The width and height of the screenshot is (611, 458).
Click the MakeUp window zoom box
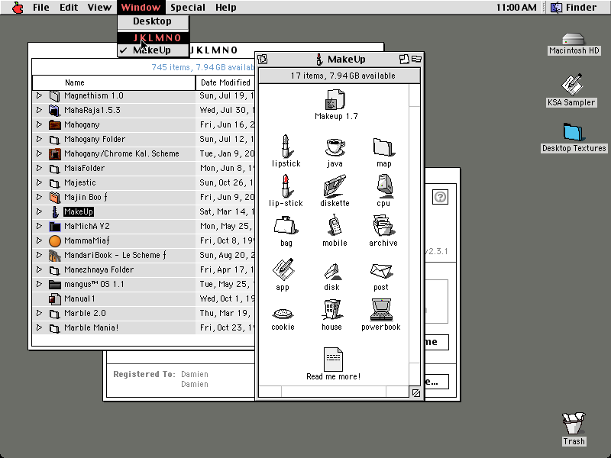pyautogui.click(x=404, y=60)
